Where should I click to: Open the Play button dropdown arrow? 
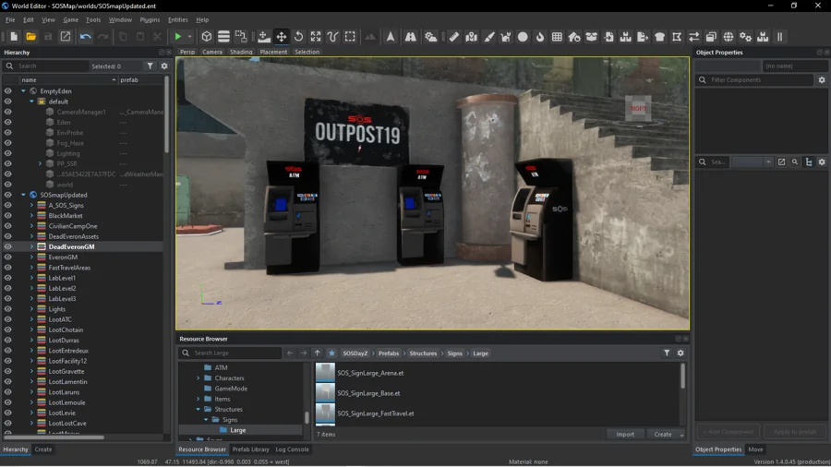[189, 37]
